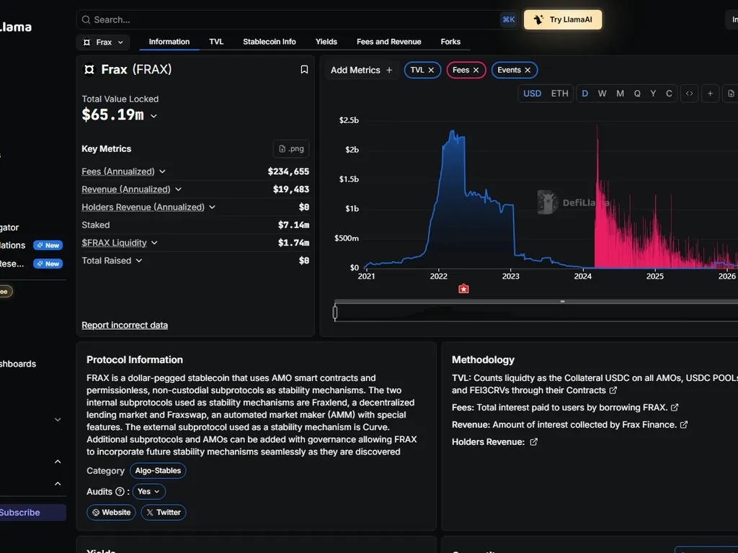Switch chart denomination to USD
Image resolution: width=738 pixels, height=553 pixels.
(x=533, y=94)
